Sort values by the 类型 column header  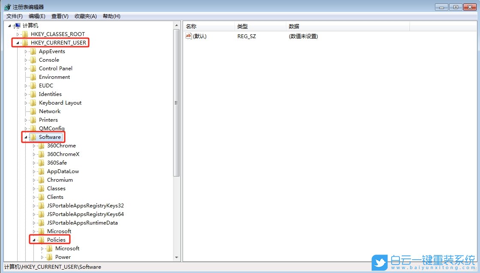coord(243,26)
